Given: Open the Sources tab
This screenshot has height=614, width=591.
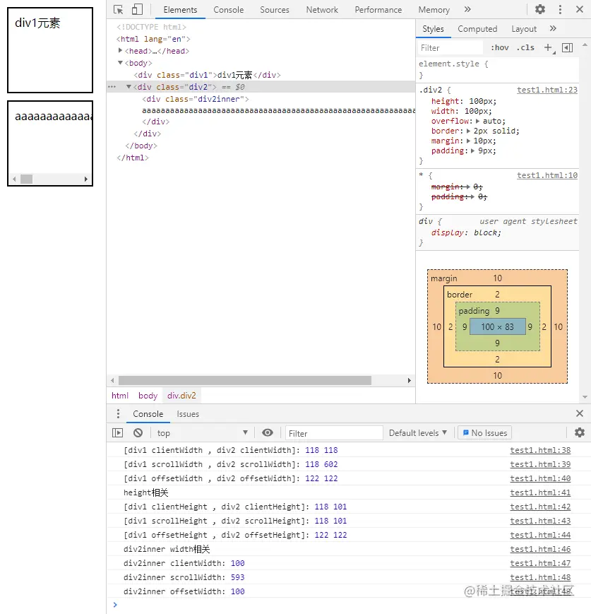Looking at the screenshot, I should tap(275, 10).
